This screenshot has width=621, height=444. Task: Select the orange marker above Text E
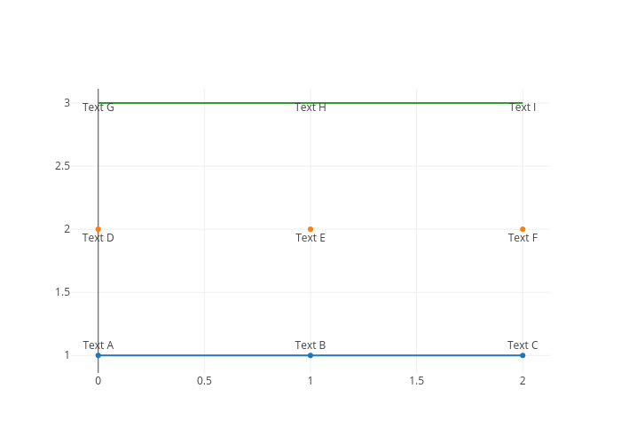[x=310, y=229]
